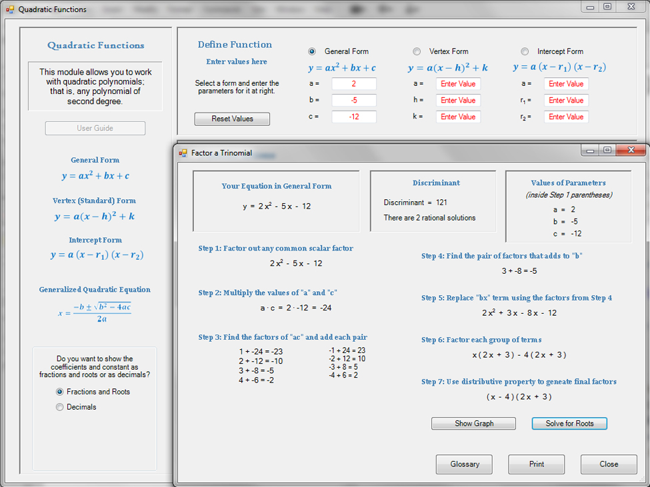This screenshot has width=650, height=487.
Task: Click the Factor a Trinomial window icon
Action: pos(183,153)
